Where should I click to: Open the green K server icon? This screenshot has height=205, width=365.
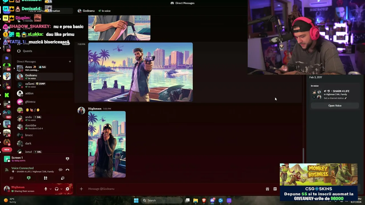(x=7, y=95)
